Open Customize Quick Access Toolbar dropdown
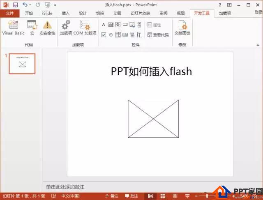263x200 pixels. 55,5
